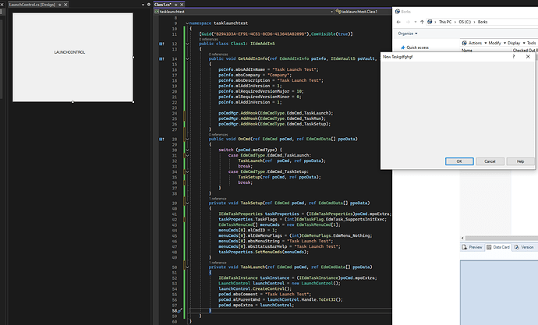The height and width of the screenshot is (325, 538).
Task: Click the blue Quick access star icon
Action: click(x=403, y=48)
